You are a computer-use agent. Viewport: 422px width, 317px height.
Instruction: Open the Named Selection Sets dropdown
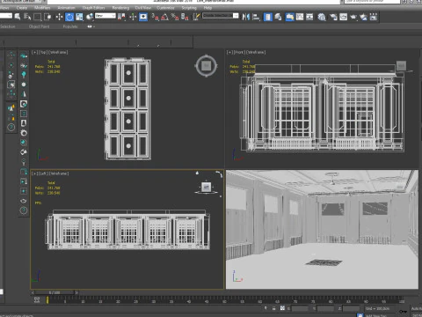[221, 16]
